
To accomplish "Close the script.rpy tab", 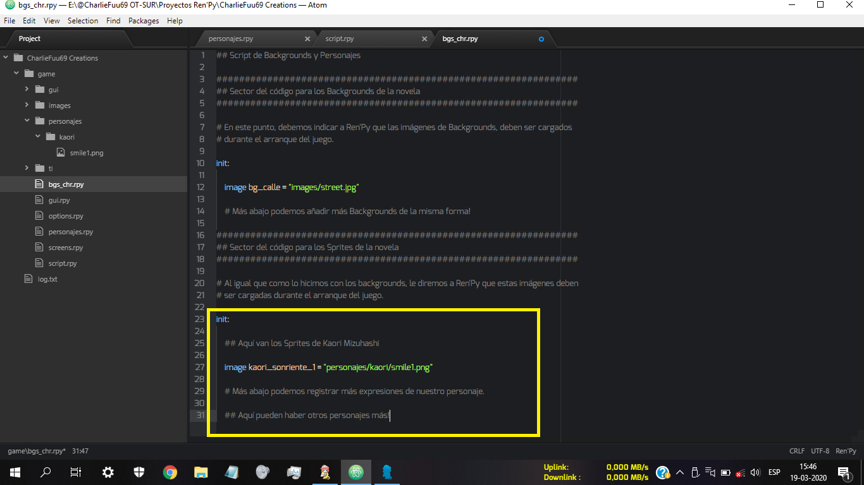I will coord(424,39).
